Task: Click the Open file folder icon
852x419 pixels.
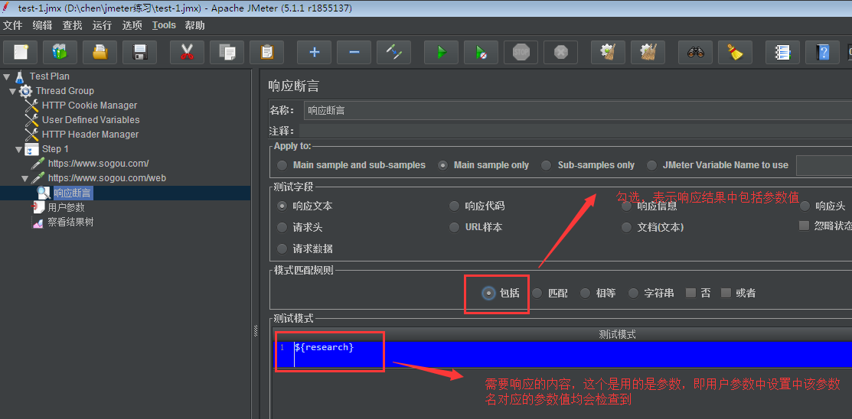Action: click(x=100, y=52)
